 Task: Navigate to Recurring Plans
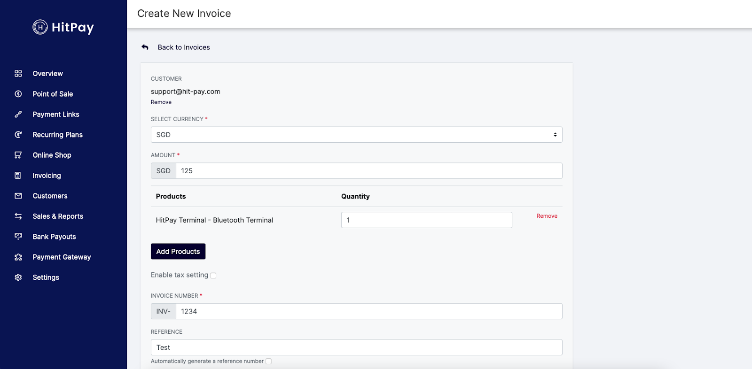pos(57,135)
